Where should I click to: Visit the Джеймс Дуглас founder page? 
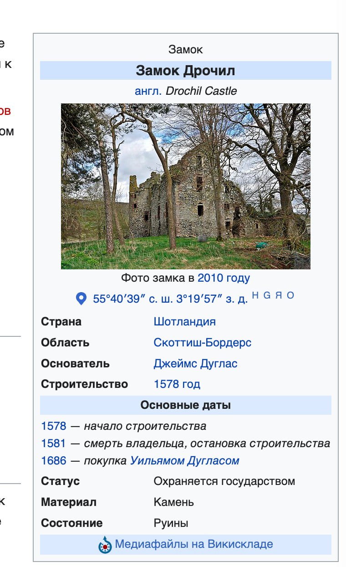point(195,363)
